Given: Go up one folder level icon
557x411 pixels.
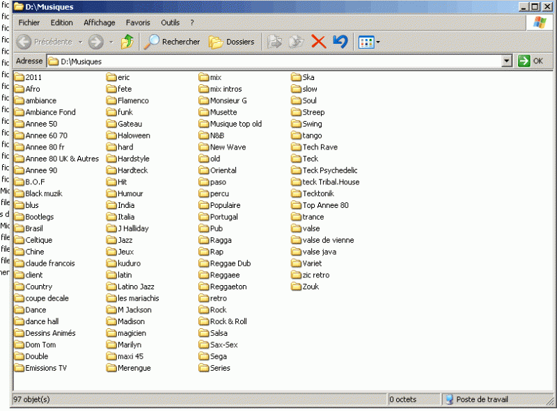Looking at the screenshot, I should (127, 42).
